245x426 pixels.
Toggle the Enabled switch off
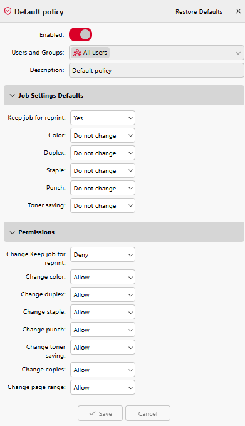tap(81, 35)
